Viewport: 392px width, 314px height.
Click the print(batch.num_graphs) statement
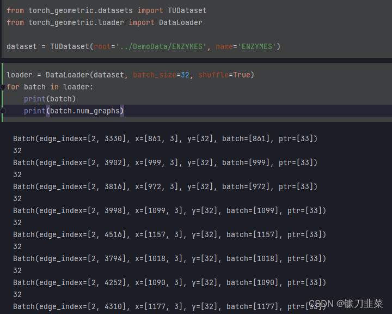pyautogui.click(x=73, y=111)
